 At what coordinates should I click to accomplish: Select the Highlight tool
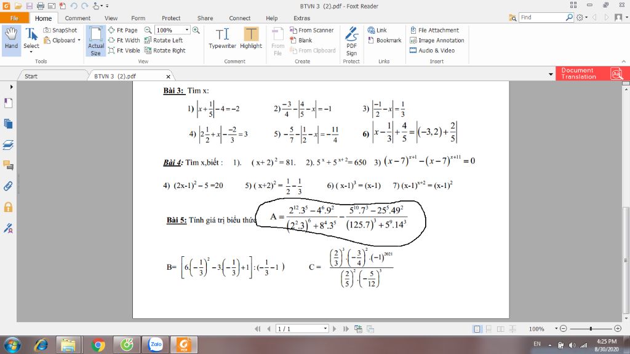(251, 38)
